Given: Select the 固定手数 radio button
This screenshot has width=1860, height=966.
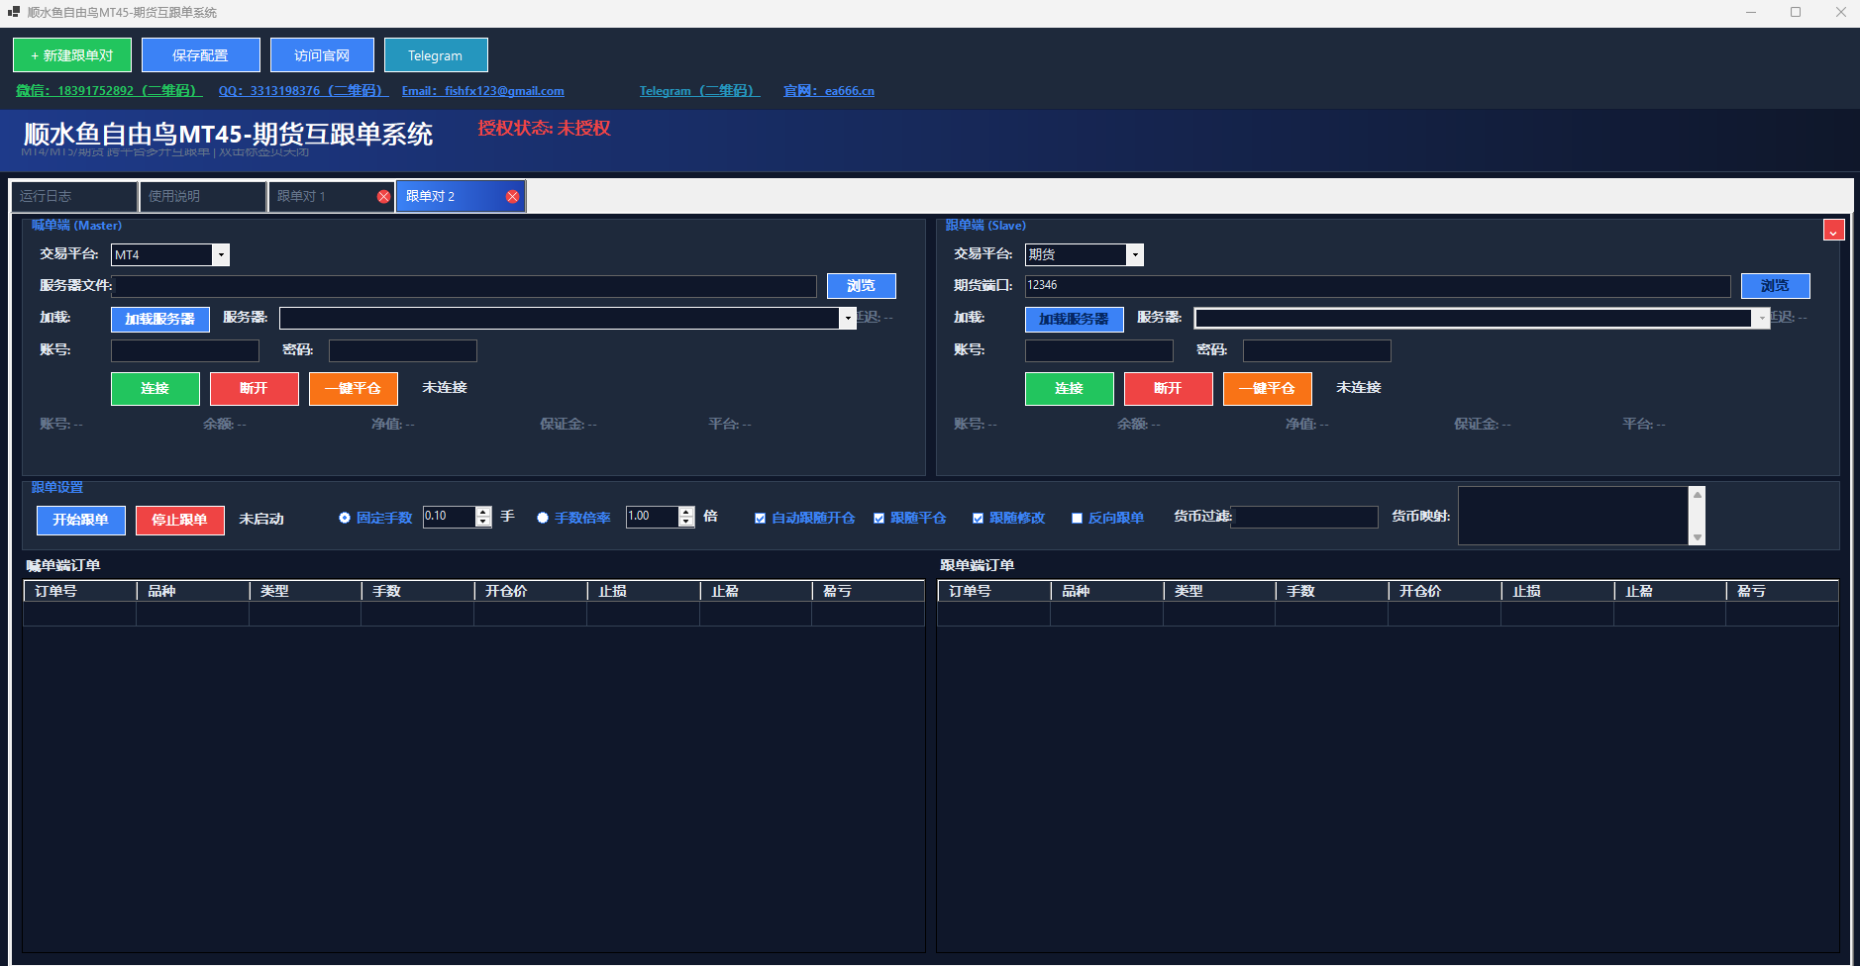Looking at the screenshot, I should pos(345,518).
